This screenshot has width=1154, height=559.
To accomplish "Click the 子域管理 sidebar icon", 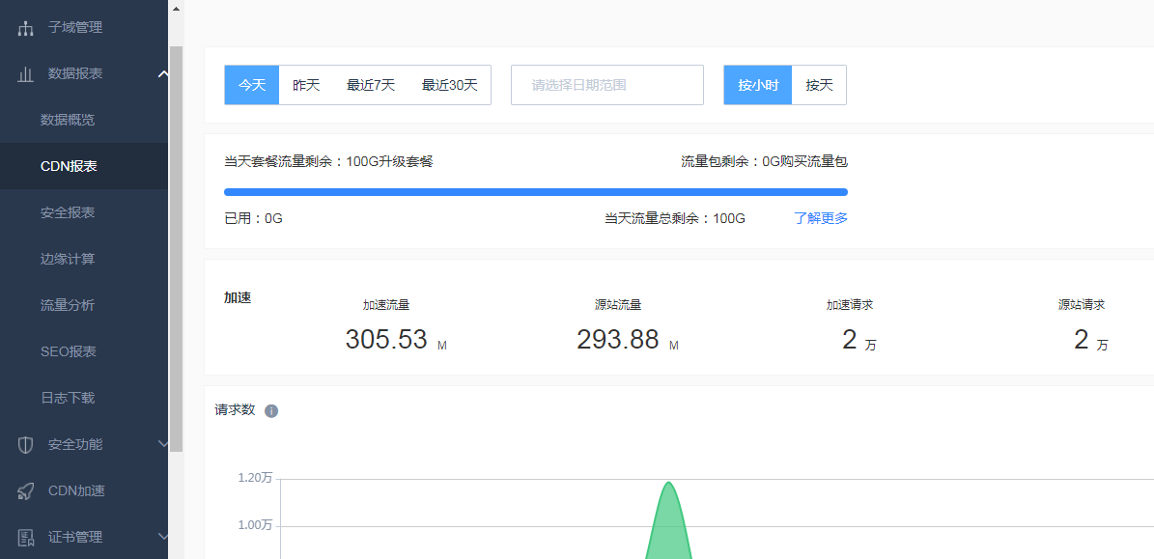I will pyautogui.click(x=26, y=26).
